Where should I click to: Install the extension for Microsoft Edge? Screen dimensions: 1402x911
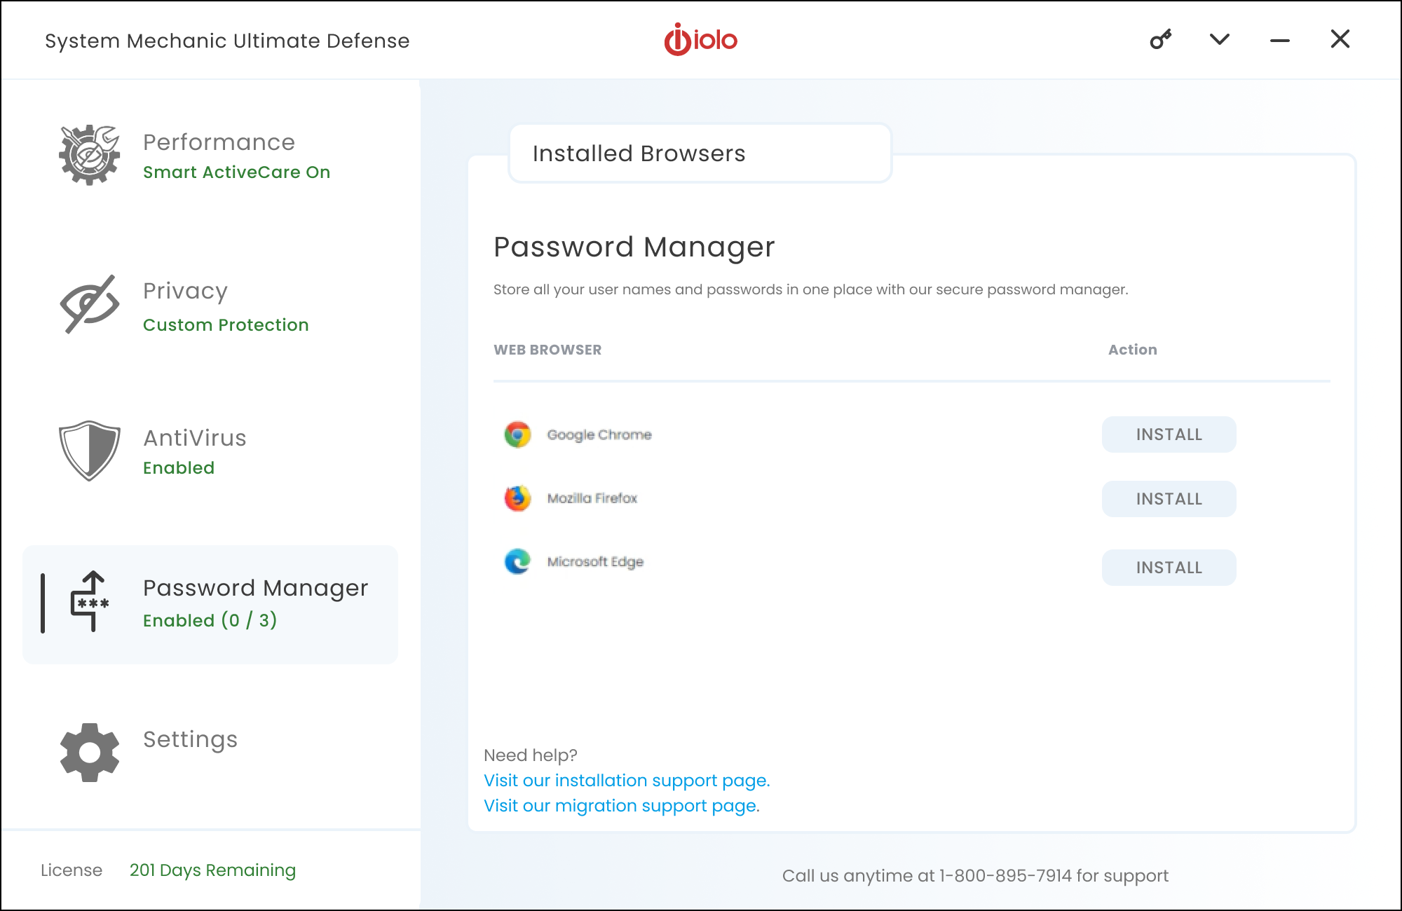click(1169, 568)
